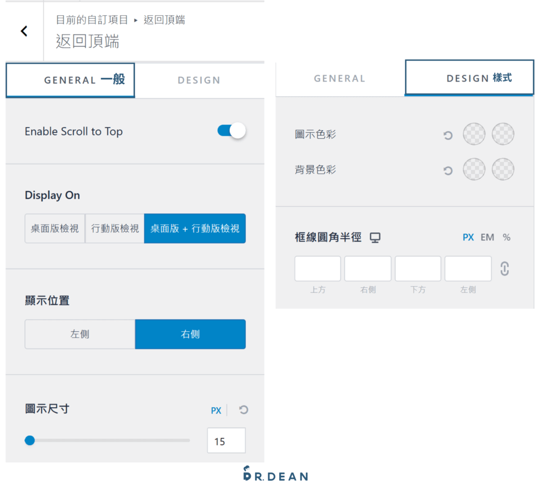Screen dimensions: 540x492
Task: Set 顯示位置 to 左側
Action: [x=79, y=334]
